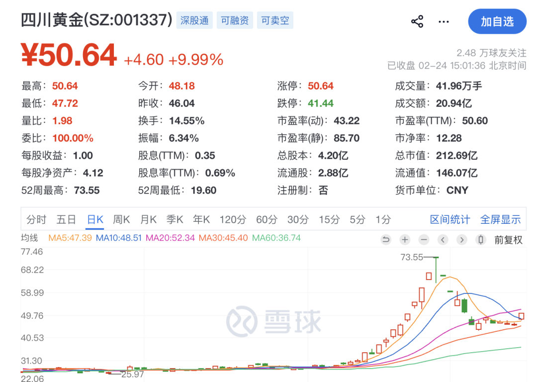
Task: Switch to the 五日 chart tab
Action: (x=66, y=219)
